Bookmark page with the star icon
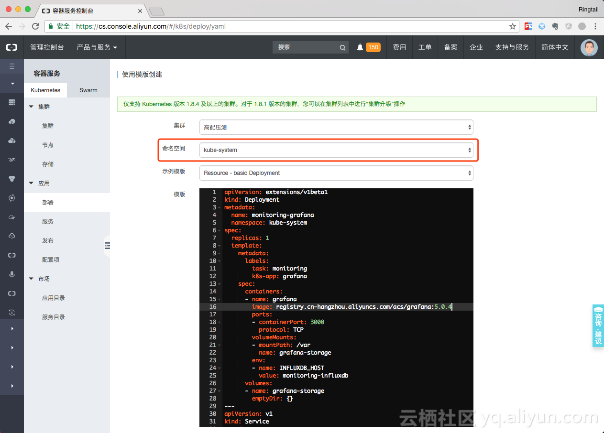The width and height of the screenshot is (604, 433). pyautogui.click(x=513, y=26)
